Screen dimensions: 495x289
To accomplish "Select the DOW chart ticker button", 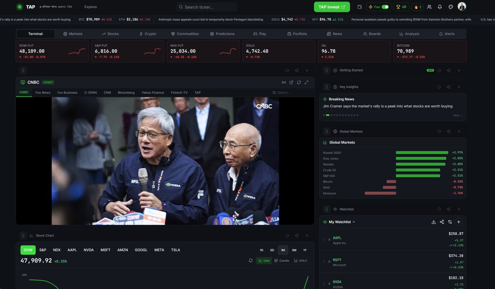I will coord(28,250).
